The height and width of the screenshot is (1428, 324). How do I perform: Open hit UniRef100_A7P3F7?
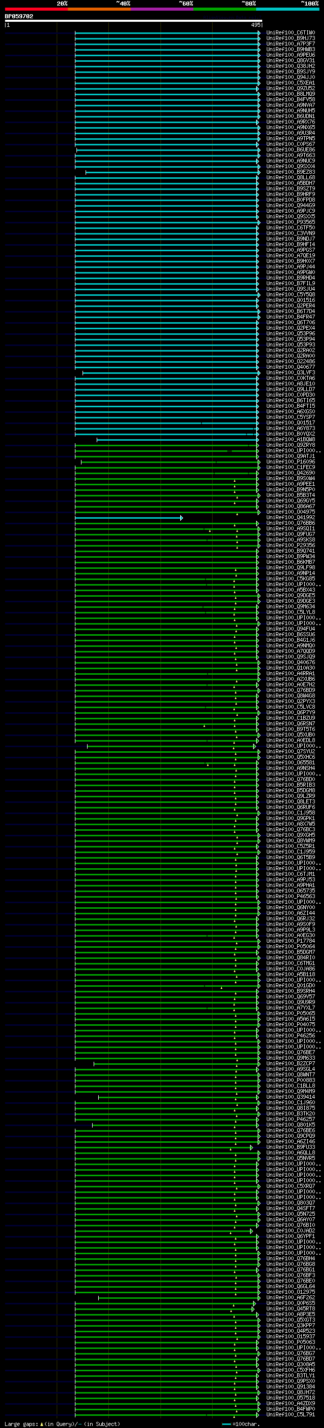tap(291, 44)
